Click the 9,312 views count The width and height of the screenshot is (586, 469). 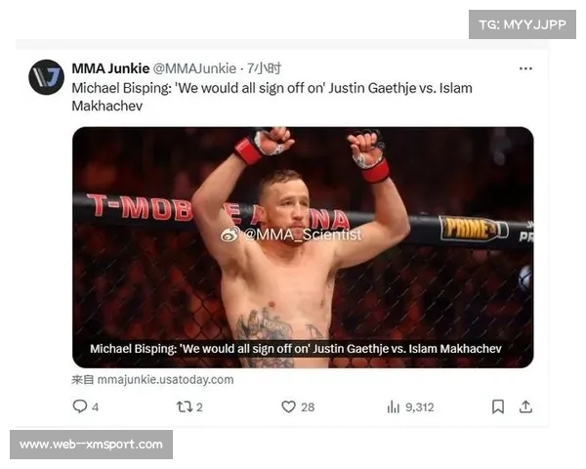420,406
